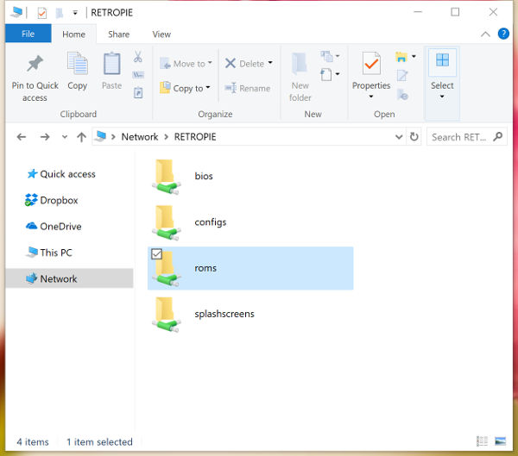The height and width of the screenshot is (456, 518).
Task: Click the Up one level arrow
Action: point(81,136)
